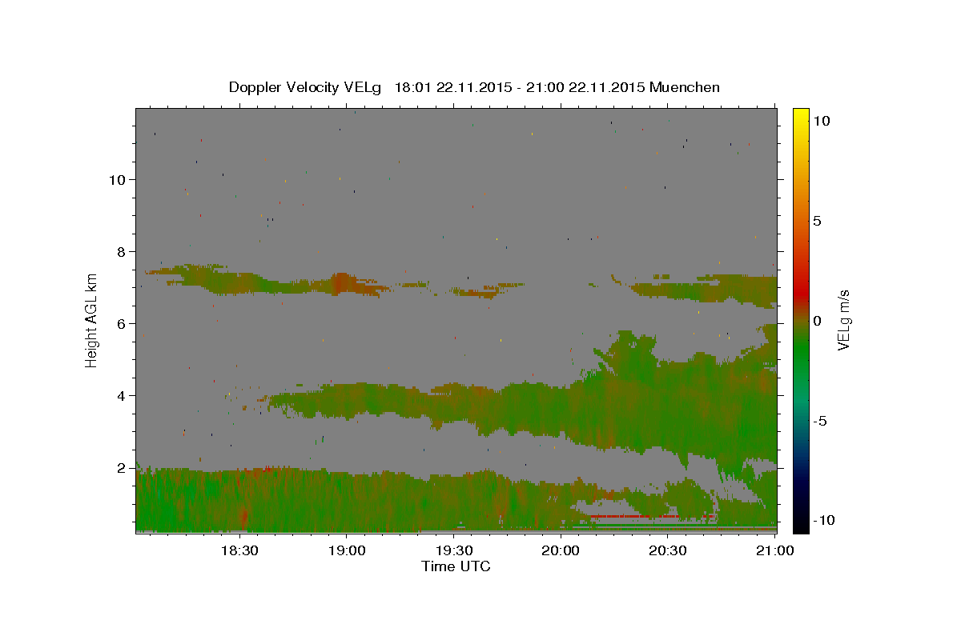This screenshot has height=640, width=961.
Task: Click the 18:30 time tick label
Action: pyautogui.click(x=239, y=550)
